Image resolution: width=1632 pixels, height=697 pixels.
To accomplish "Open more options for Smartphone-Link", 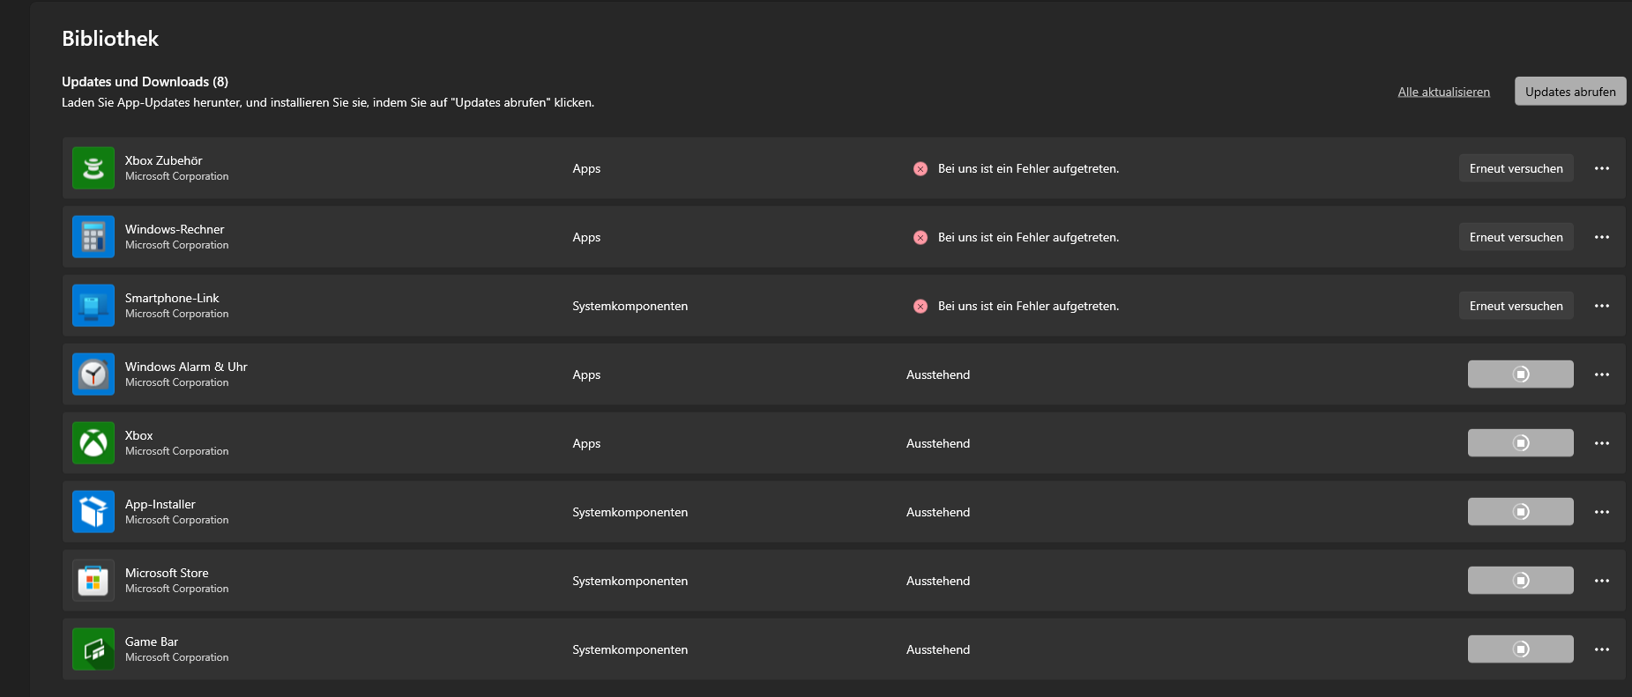I will point(1602,306).
